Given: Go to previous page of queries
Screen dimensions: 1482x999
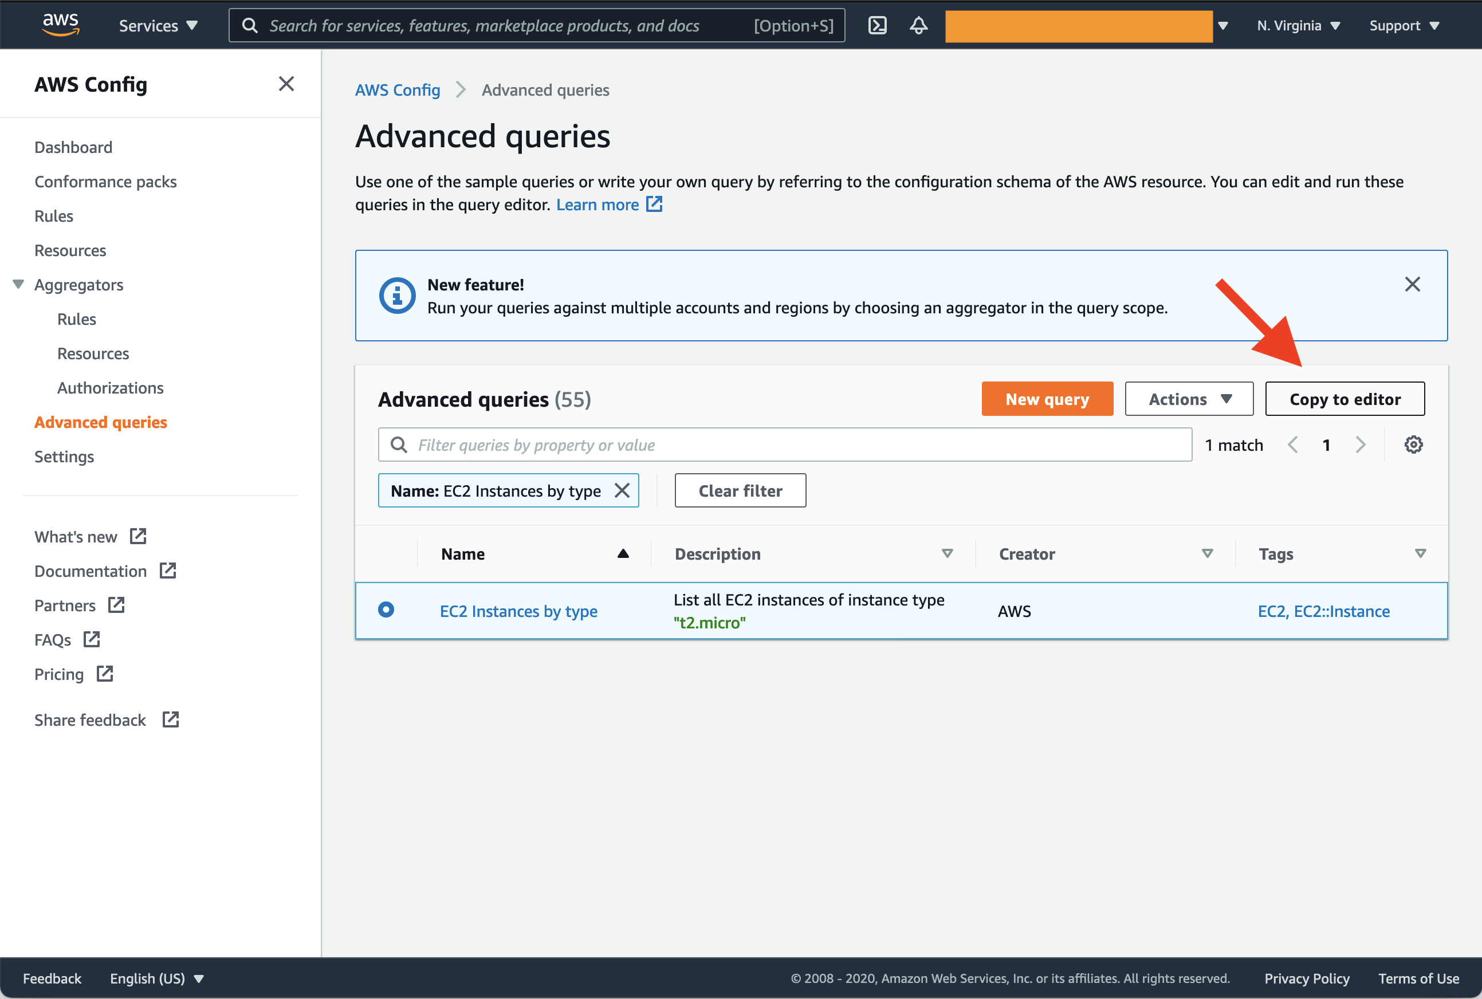Looking at the screenshot, I should [1292, 445].
